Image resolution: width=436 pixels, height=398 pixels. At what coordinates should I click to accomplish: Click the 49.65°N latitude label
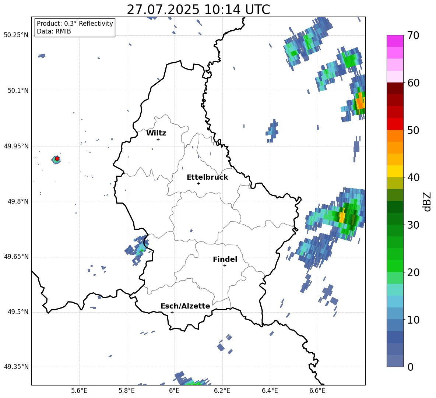[x=16, y=256]
